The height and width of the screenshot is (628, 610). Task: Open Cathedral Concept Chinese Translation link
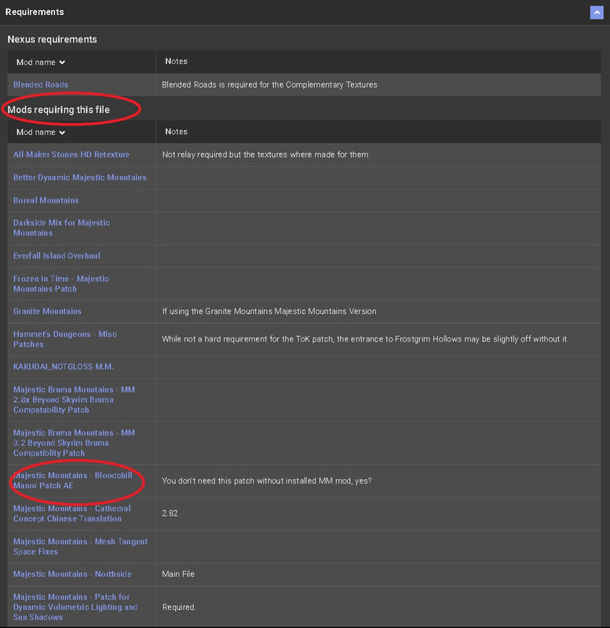click(x=72, y=513)
